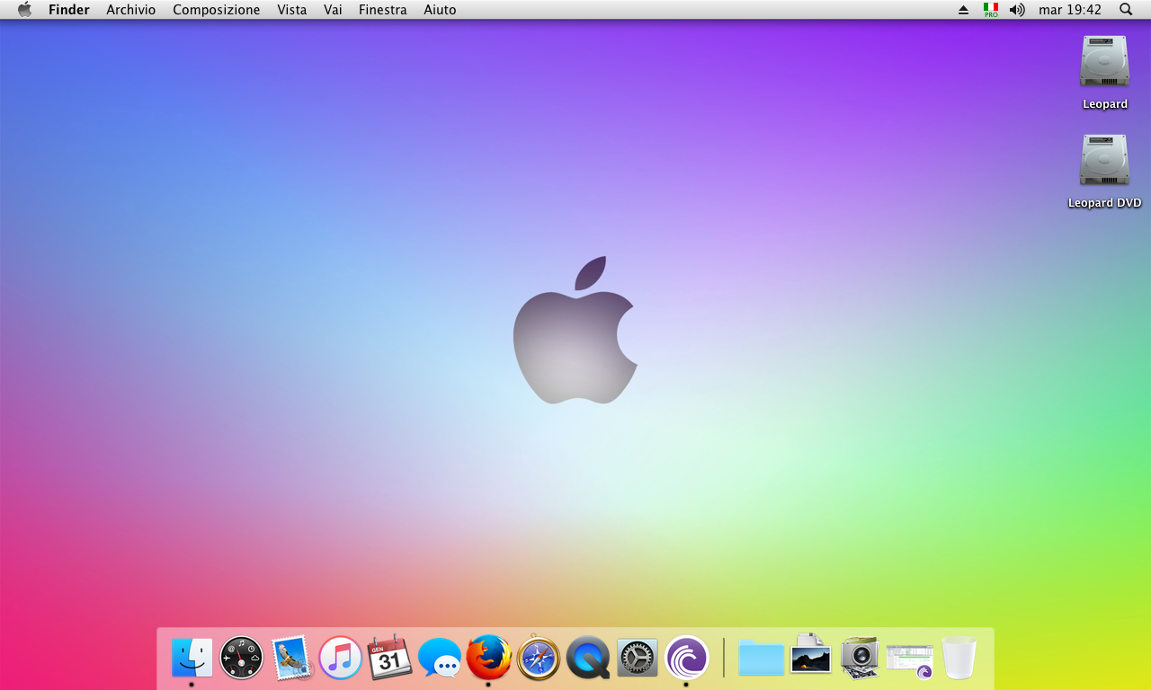Open the blue folder stack in Dock
The image size is (1151, 690).
click(x=761, y=658)
